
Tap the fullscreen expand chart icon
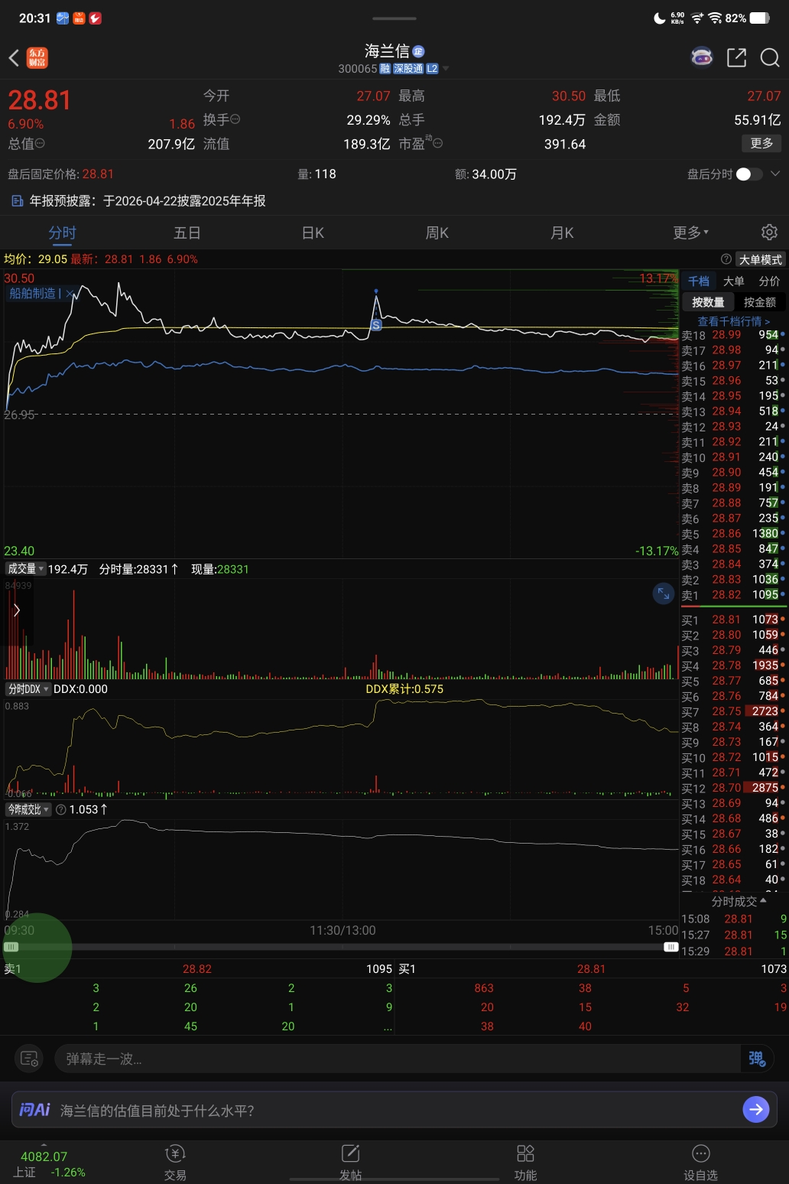coord(663,593)
